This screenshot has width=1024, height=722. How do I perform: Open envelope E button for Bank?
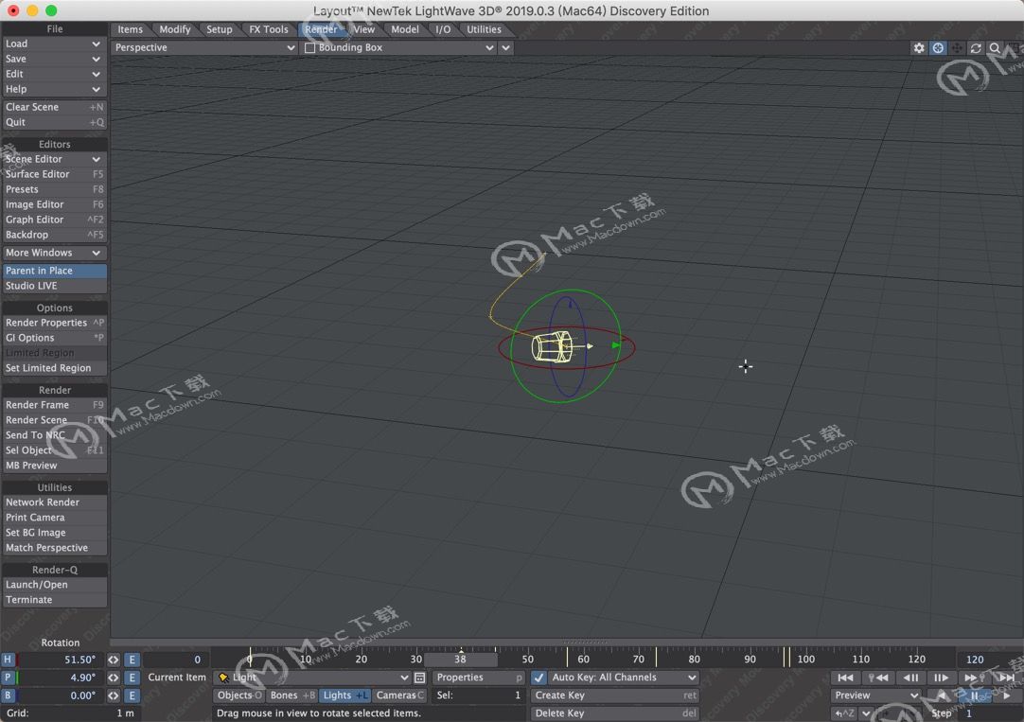(132, 696)
